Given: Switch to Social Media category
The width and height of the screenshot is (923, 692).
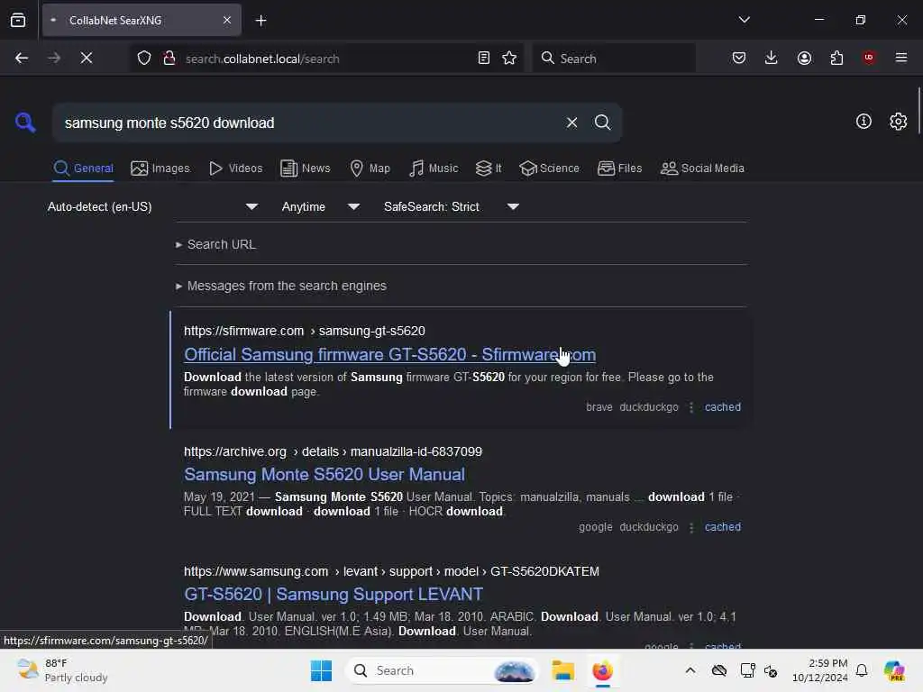Looking at the screenshot, I should pos(702,168).
